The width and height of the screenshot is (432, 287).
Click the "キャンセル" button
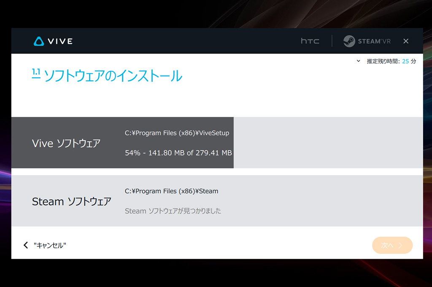point(50,245)
